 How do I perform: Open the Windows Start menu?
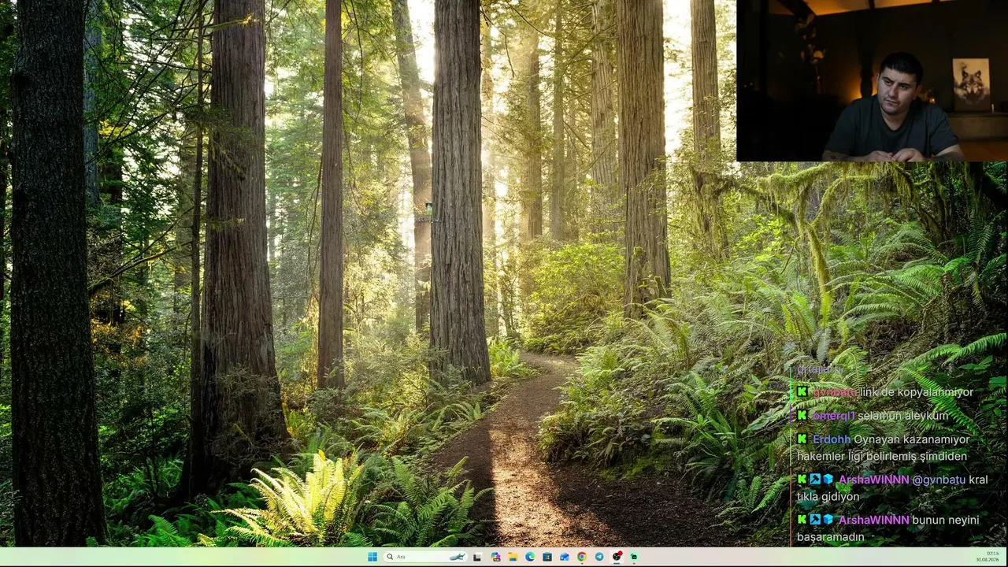tap(372, 557)
